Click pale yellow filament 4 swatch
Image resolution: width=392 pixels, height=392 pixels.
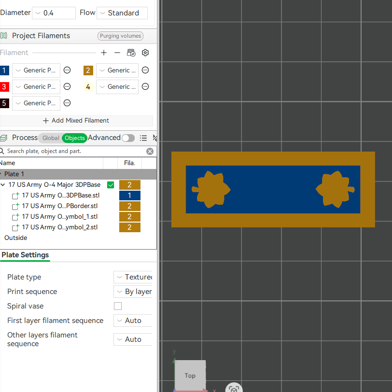coord(88,87)
